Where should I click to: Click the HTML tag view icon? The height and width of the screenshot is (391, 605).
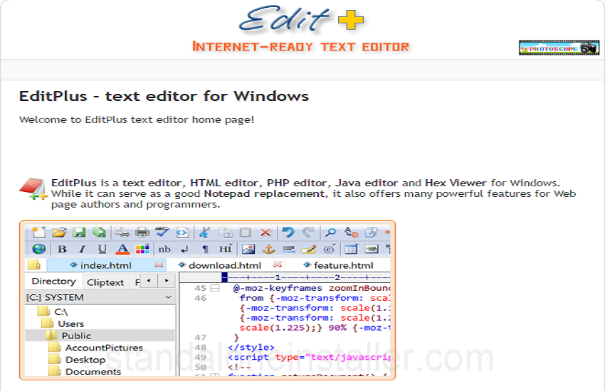point(182,232)
